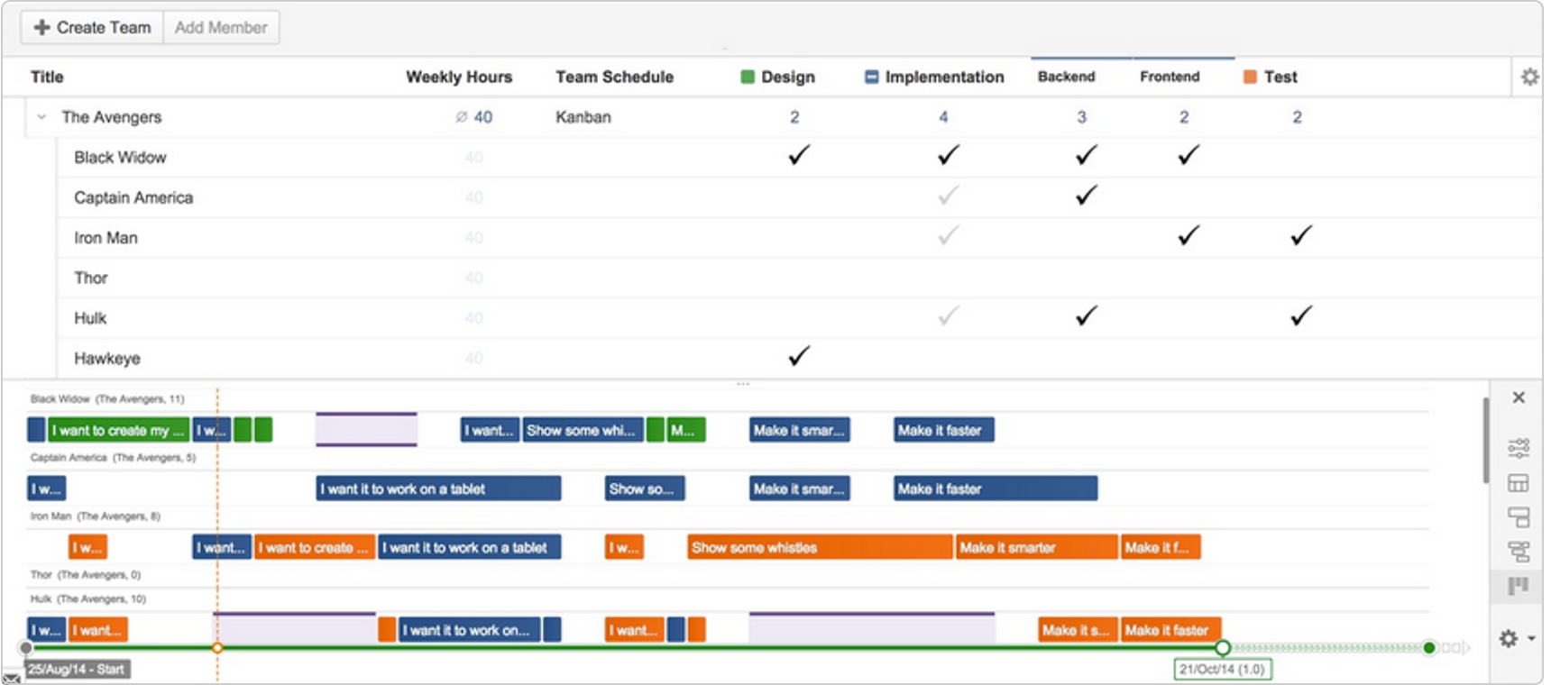This screenshot has height=685, width=1551.
Task: Open Iron Man's 'Make it smarter' bar
Action: pos(1036,547)
